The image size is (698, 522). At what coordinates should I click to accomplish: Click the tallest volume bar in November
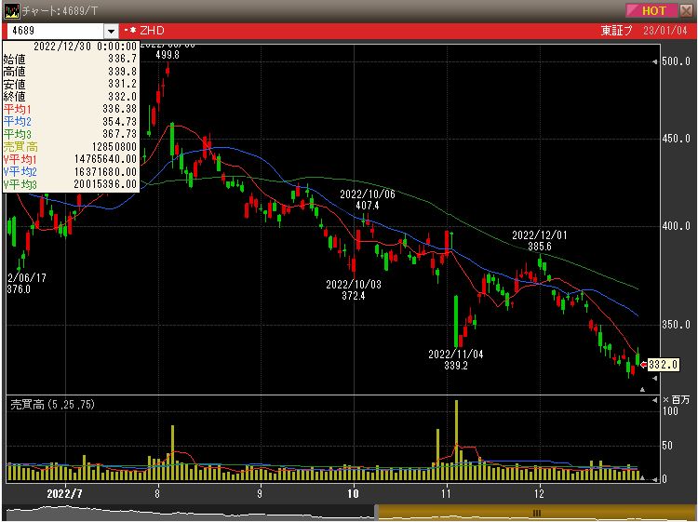(457, 439)
